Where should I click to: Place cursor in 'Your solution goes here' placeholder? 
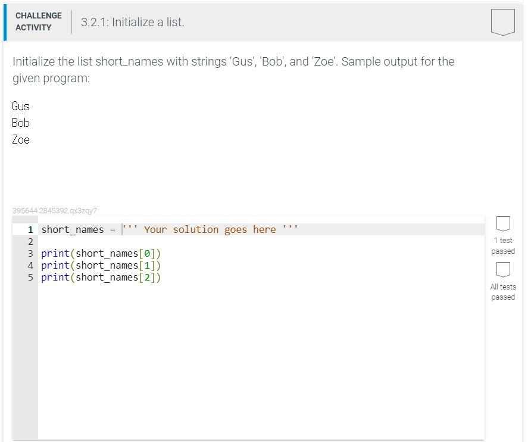point(210,229)
